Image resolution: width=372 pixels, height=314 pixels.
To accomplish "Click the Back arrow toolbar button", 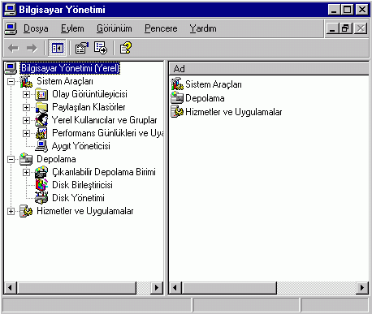I will (14, 48).
